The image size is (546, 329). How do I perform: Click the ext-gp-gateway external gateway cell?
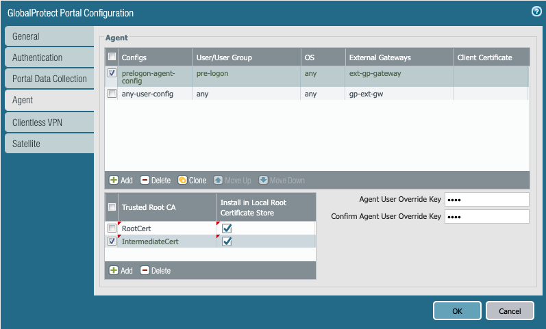click(375, 73)
